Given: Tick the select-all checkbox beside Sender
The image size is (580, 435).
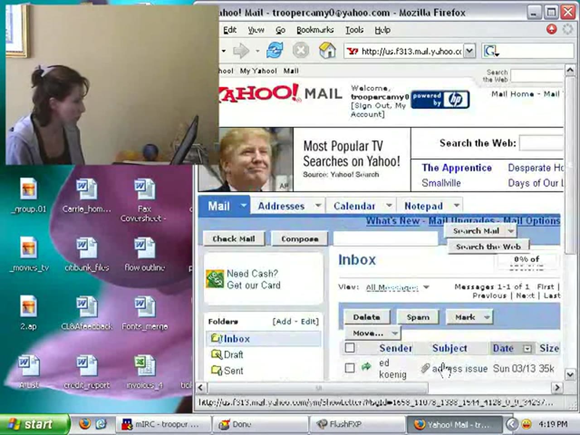Looking at the screenshot, I should (x=350, y=348).
